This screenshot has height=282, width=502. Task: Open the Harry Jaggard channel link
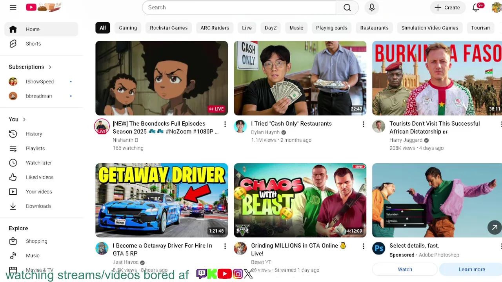[x=406, y=140]
